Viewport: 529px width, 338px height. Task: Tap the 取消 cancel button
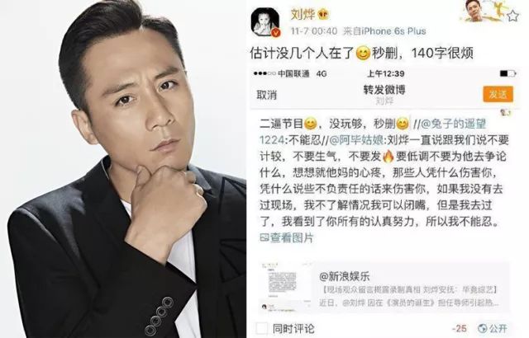click(x=266, y=95)
